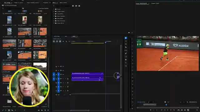Click Mark In in Source monitor
The image size is (200, 112).
pyautogui.click(x=154, y=110)
